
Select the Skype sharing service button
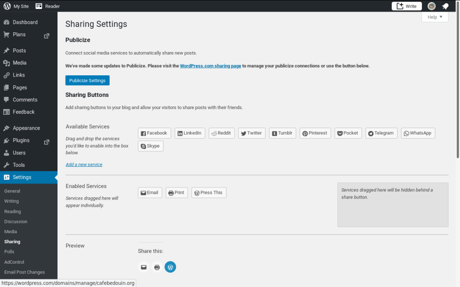tap(150, 146)
